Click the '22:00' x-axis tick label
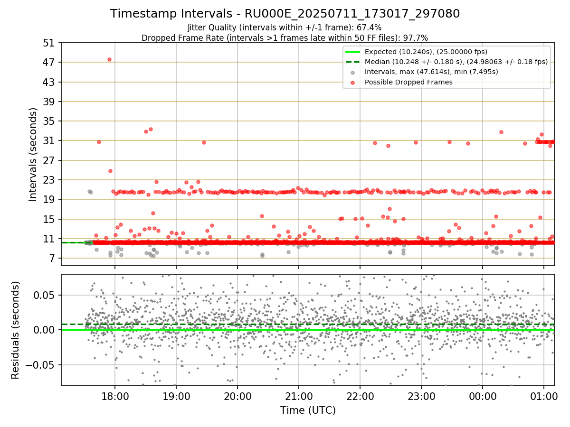570x427 pixels. [360, 396]
